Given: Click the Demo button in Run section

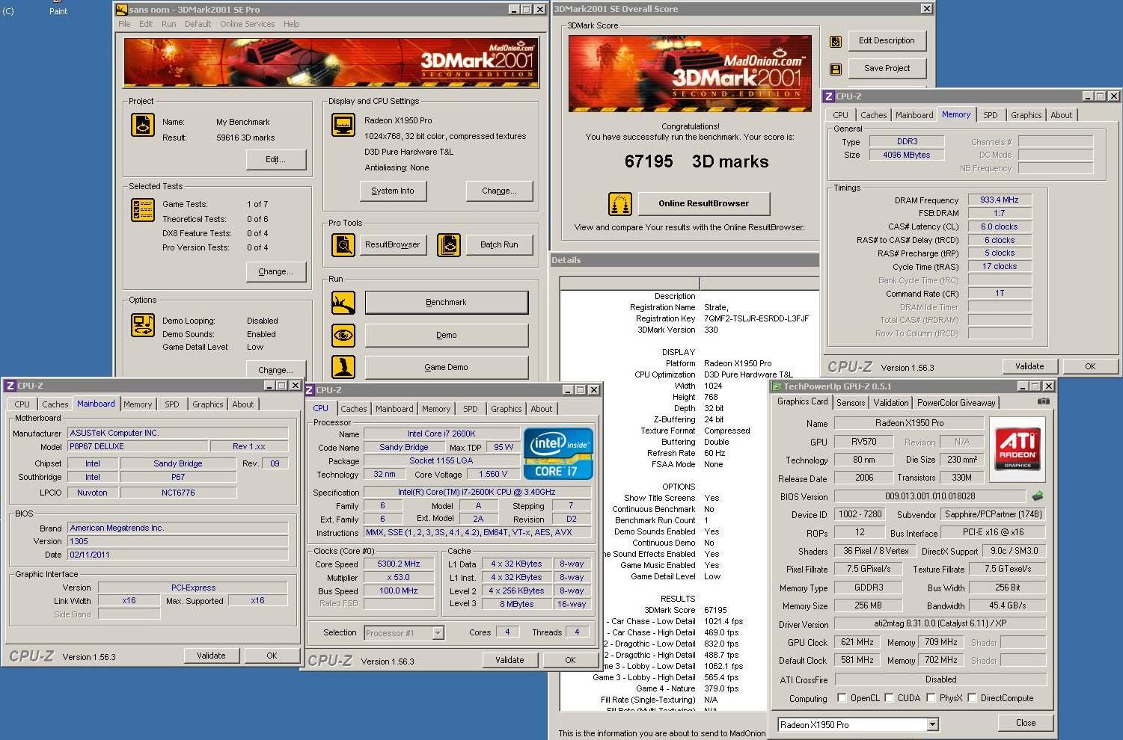Looking at the screenshot, I should pyautogui.click(x=446, y=335).
